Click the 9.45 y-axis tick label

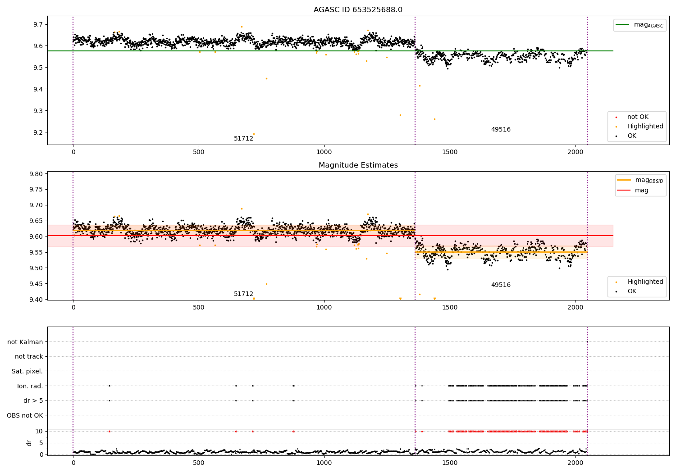tap(36, 284)
